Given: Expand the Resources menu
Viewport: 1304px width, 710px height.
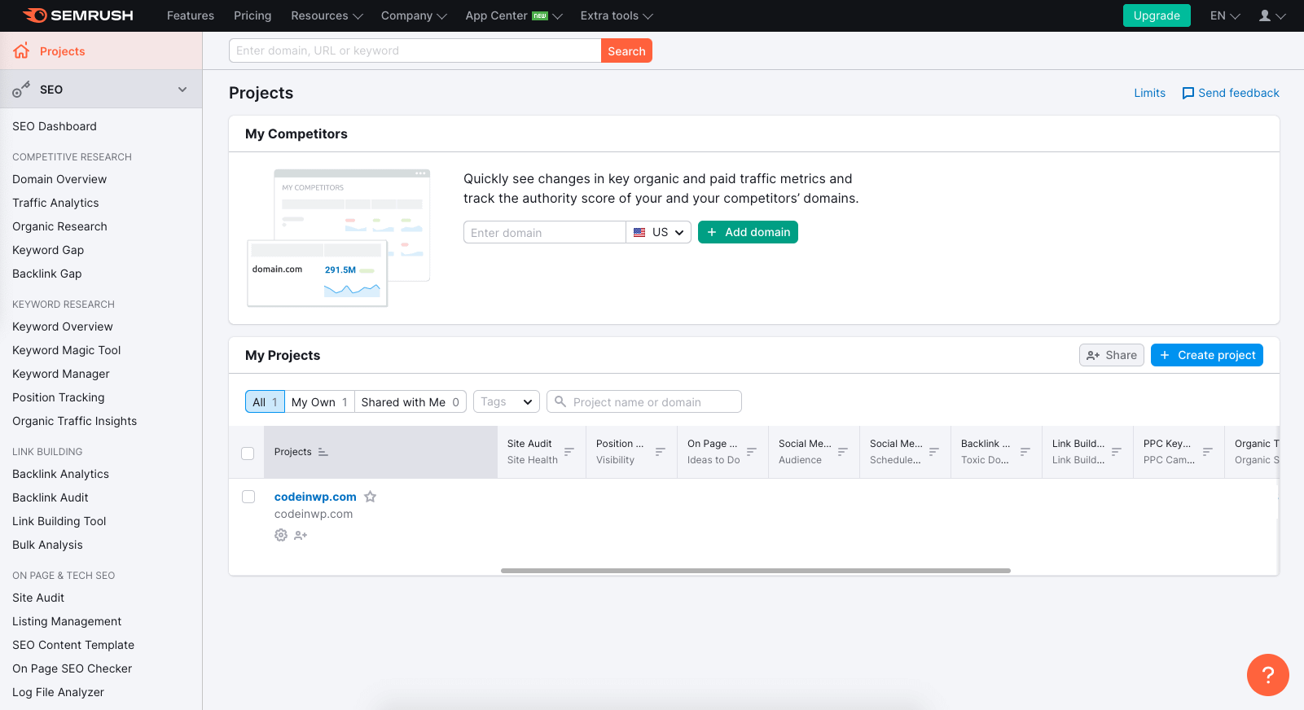Looking at the screenshot, I should coord(327,15).
